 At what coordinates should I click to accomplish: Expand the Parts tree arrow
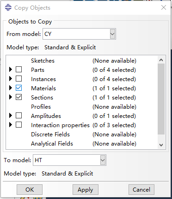[11, 70]
